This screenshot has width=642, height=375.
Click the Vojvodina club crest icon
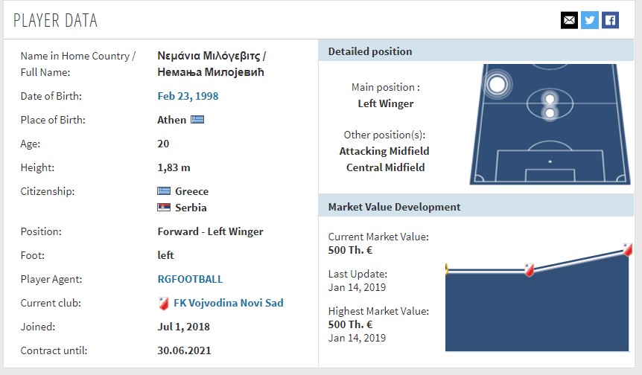163,303
